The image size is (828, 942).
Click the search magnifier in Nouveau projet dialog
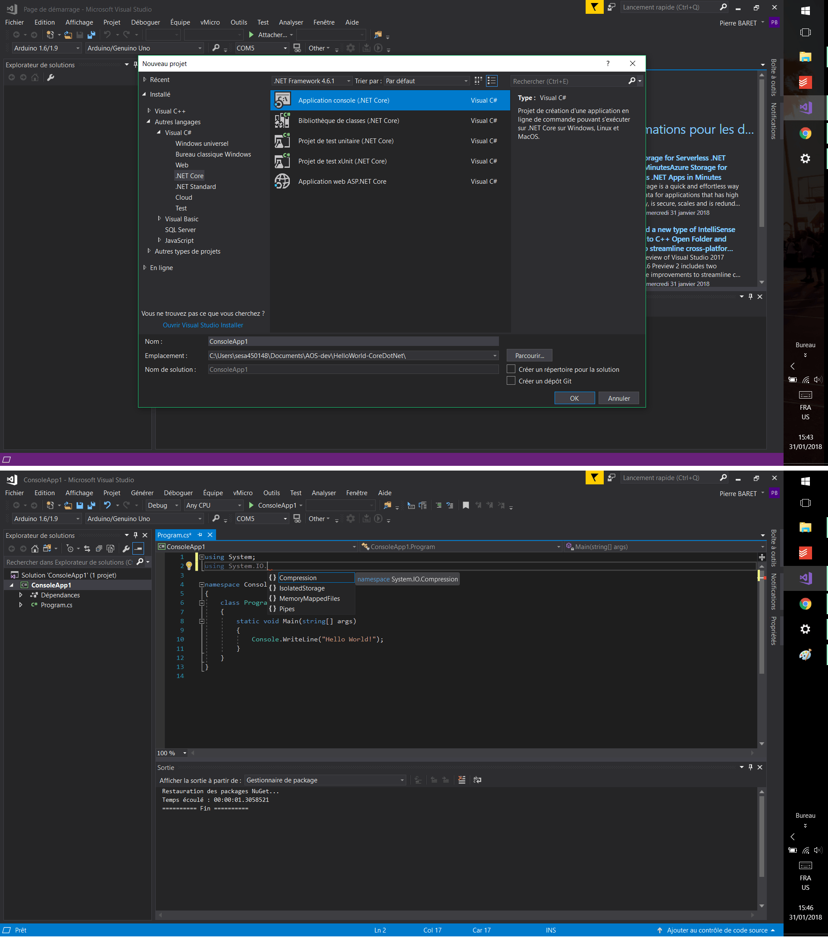pyautogui.click(x=632, y=81)
